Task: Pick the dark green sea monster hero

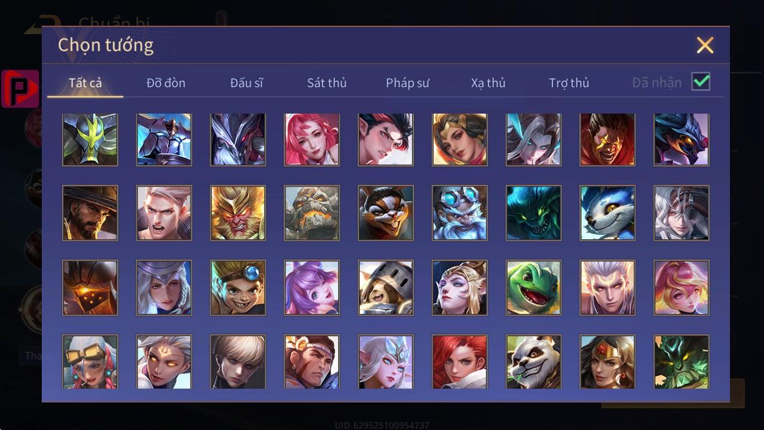Action: click(x=533, y=213)
